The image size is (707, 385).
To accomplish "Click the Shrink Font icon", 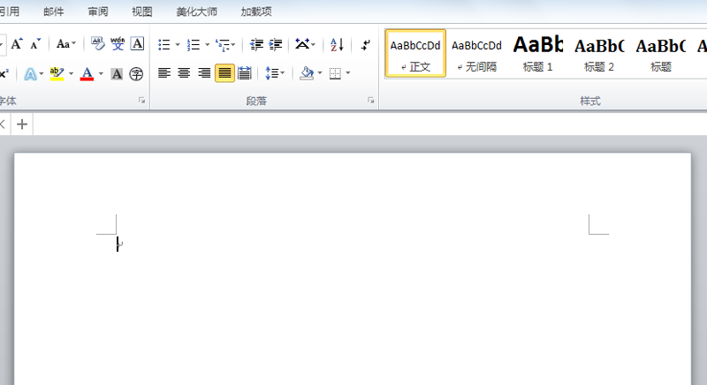I will pyautogui.click(x=35, y=44).
